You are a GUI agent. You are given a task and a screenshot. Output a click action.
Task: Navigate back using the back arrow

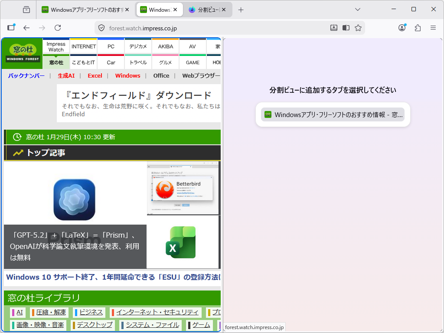pyautogui.click(x=26, y=27)
